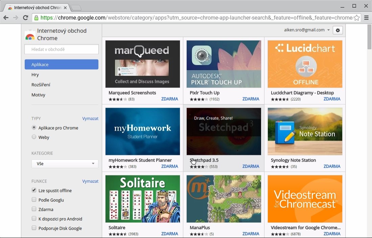Open the aiken.sro@gmail.com account dropdown

coord(307,30)
